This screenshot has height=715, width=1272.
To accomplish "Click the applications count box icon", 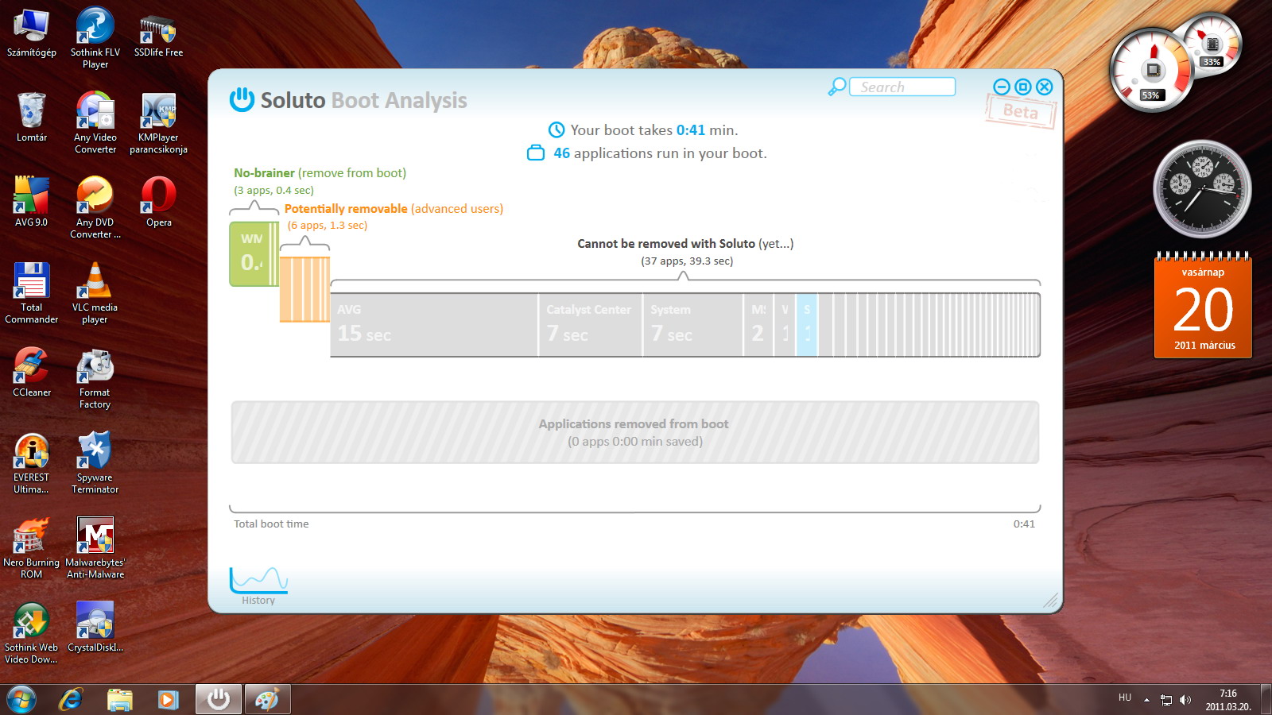I will coord(536,153).
